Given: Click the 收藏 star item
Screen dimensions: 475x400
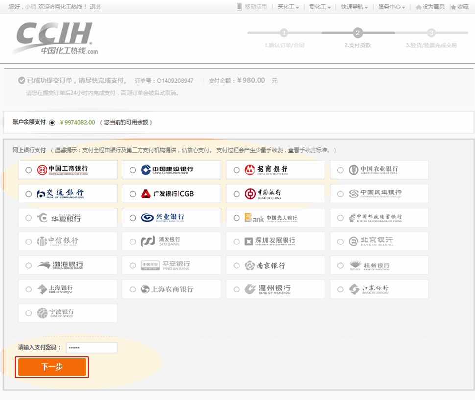Looking at the screenshot, I should point(460,7).
